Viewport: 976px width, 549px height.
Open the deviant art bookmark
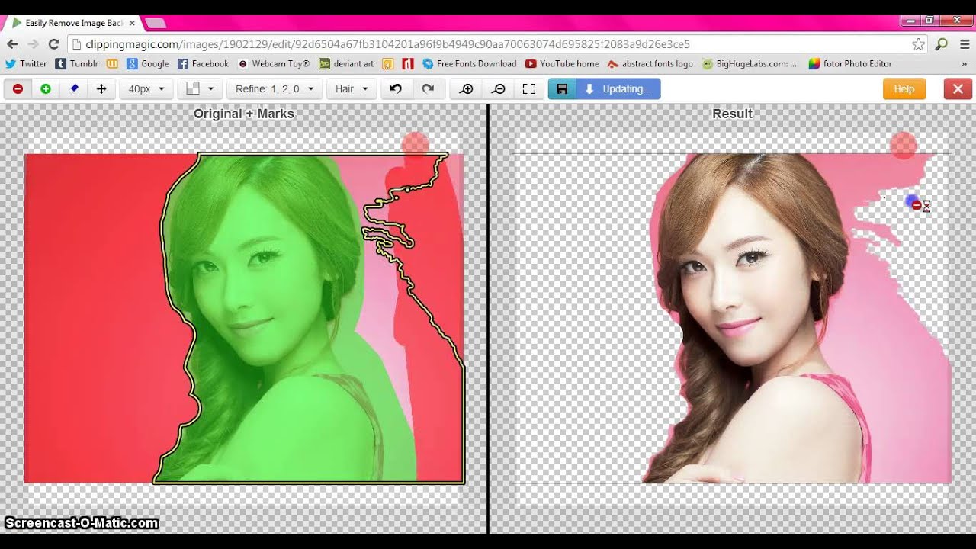pyautogui.click(x=346, y=64)
